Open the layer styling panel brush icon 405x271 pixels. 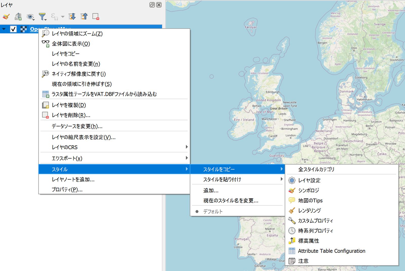click(6, 17)
